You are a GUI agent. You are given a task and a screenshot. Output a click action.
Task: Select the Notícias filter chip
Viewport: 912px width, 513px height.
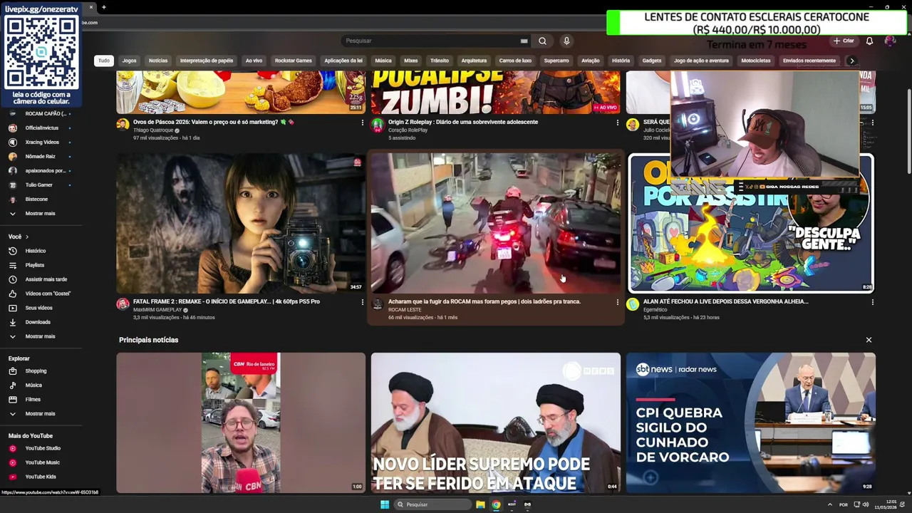coord(158,61)
